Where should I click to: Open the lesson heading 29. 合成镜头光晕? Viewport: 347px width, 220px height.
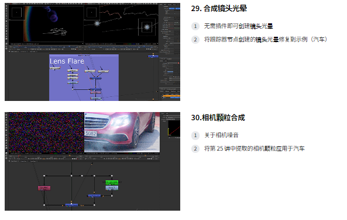[x=219, y=8]
